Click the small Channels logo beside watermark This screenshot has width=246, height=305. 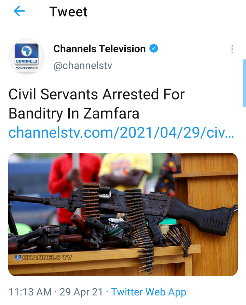pyautogui.click(x=18, y=258)
